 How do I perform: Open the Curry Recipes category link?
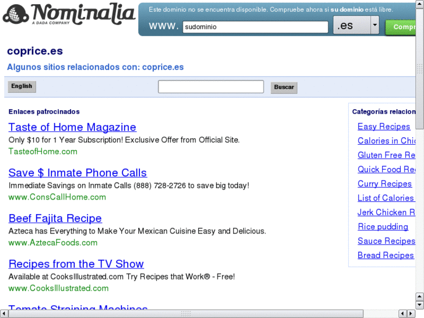pos(384,184)
